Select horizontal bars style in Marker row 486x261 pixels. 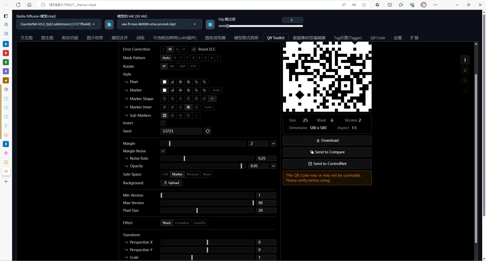[196, 90]
